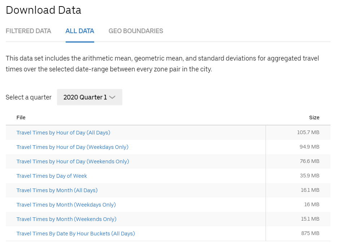Image resolution: width=337 pixels, height=248 pixels.
Task: Click the 875 MB size cell
Action: coord(310,234)
